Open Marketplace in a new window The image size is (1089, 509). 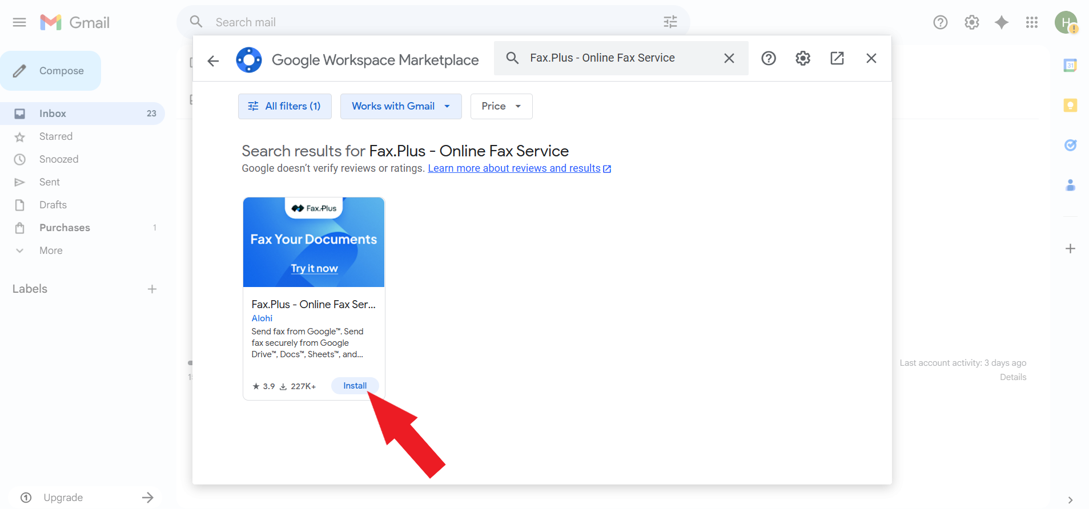[x=837, y=58]
